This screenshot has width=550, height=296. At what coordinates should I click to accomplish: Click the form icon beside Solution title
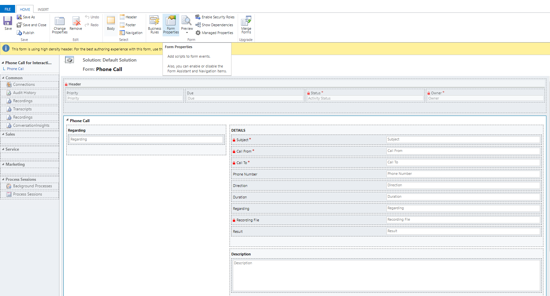(69, 60)
